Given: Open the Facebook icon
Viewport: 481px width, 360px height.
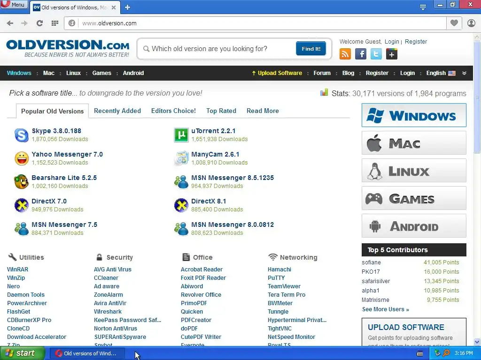Looking at the screenshot, I should [x=361, y=54].
